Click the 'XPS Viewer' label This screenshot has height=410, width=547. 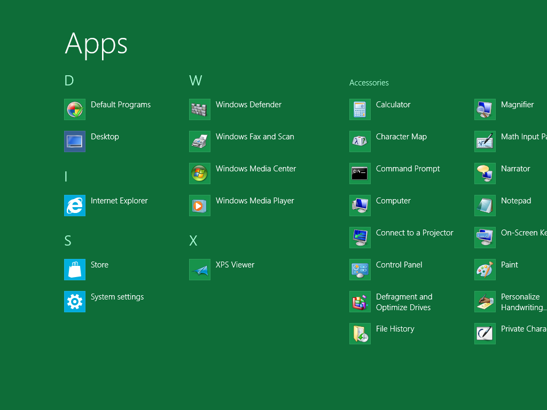click(x=235, y=265)
